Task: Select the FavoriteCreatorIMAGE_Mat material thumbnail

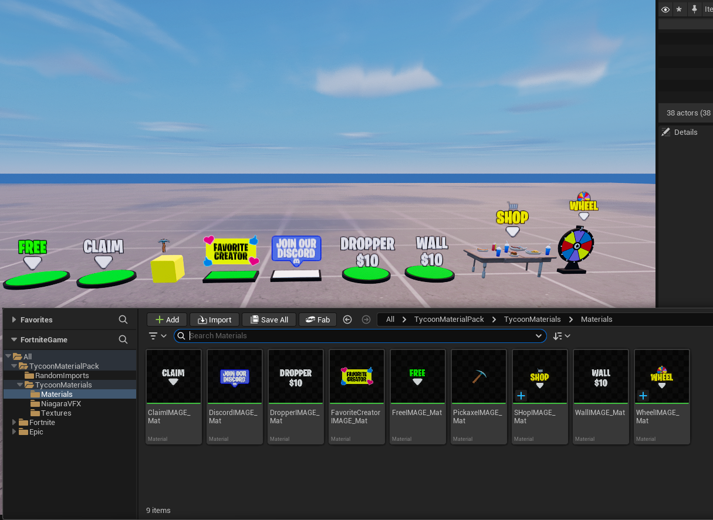Action: click(357, 376)
